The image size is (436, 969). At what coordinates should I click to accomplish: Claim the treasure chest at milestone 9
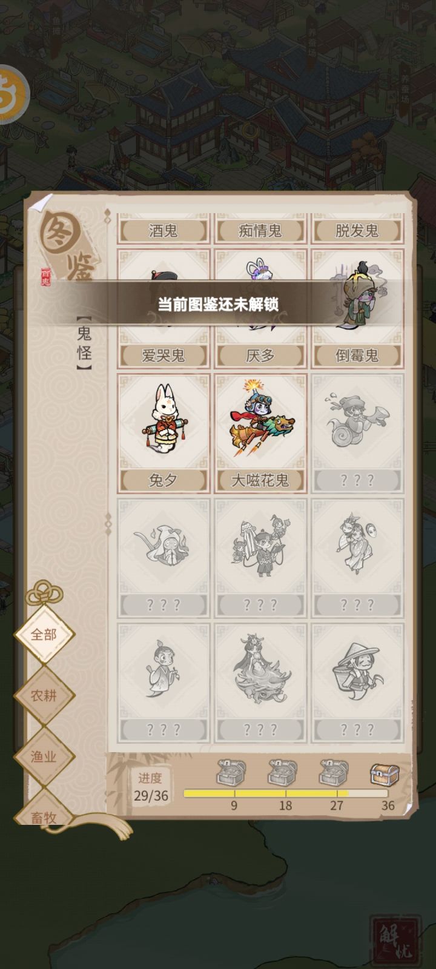(232, 773)
